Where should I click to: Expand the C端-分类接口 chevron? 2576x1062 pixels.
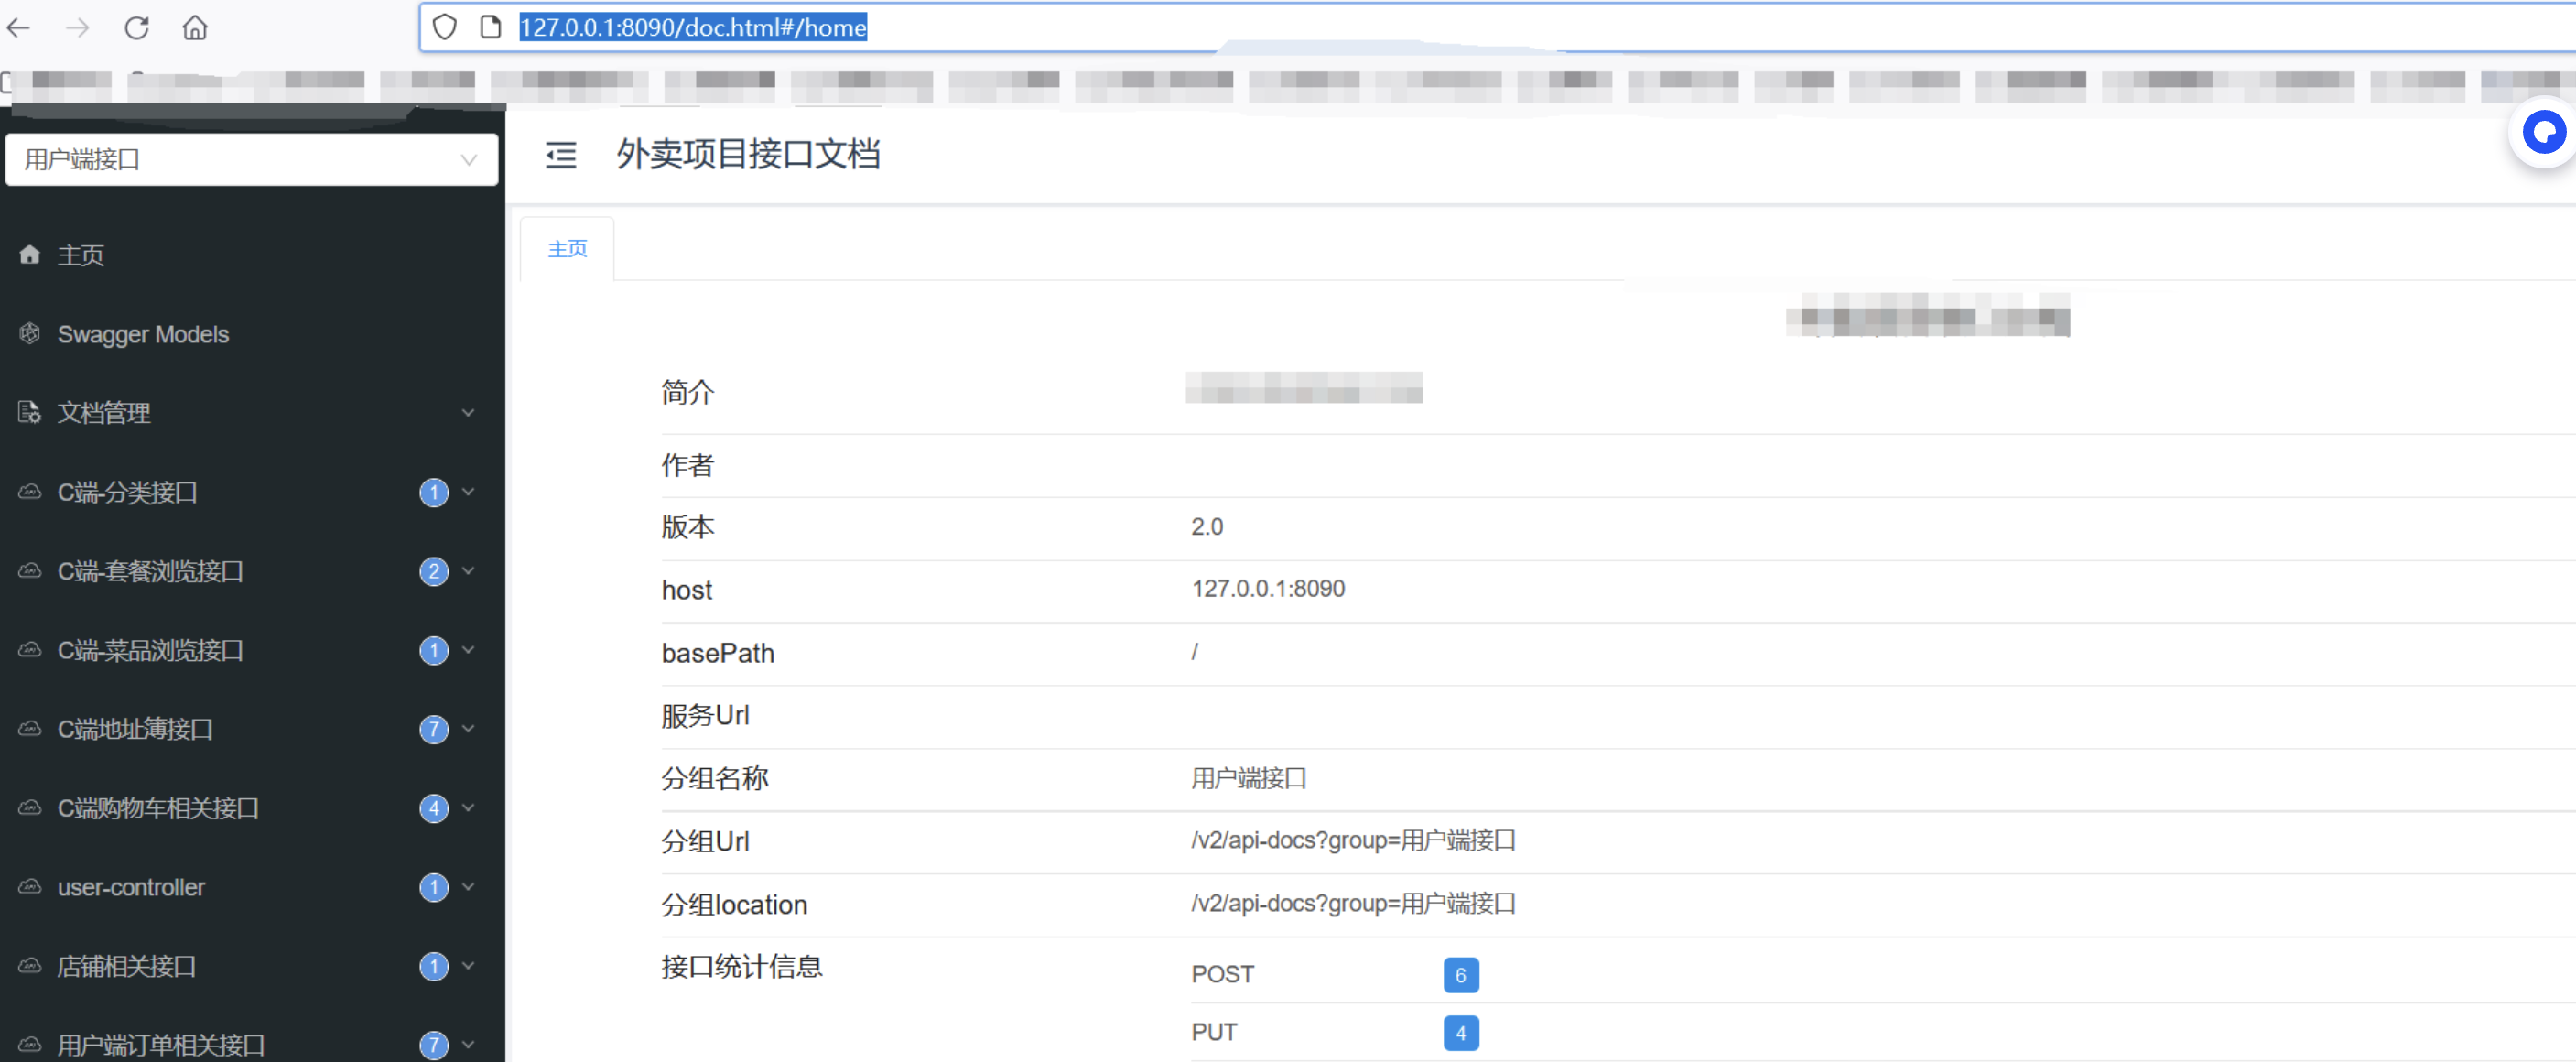(468, 491)
